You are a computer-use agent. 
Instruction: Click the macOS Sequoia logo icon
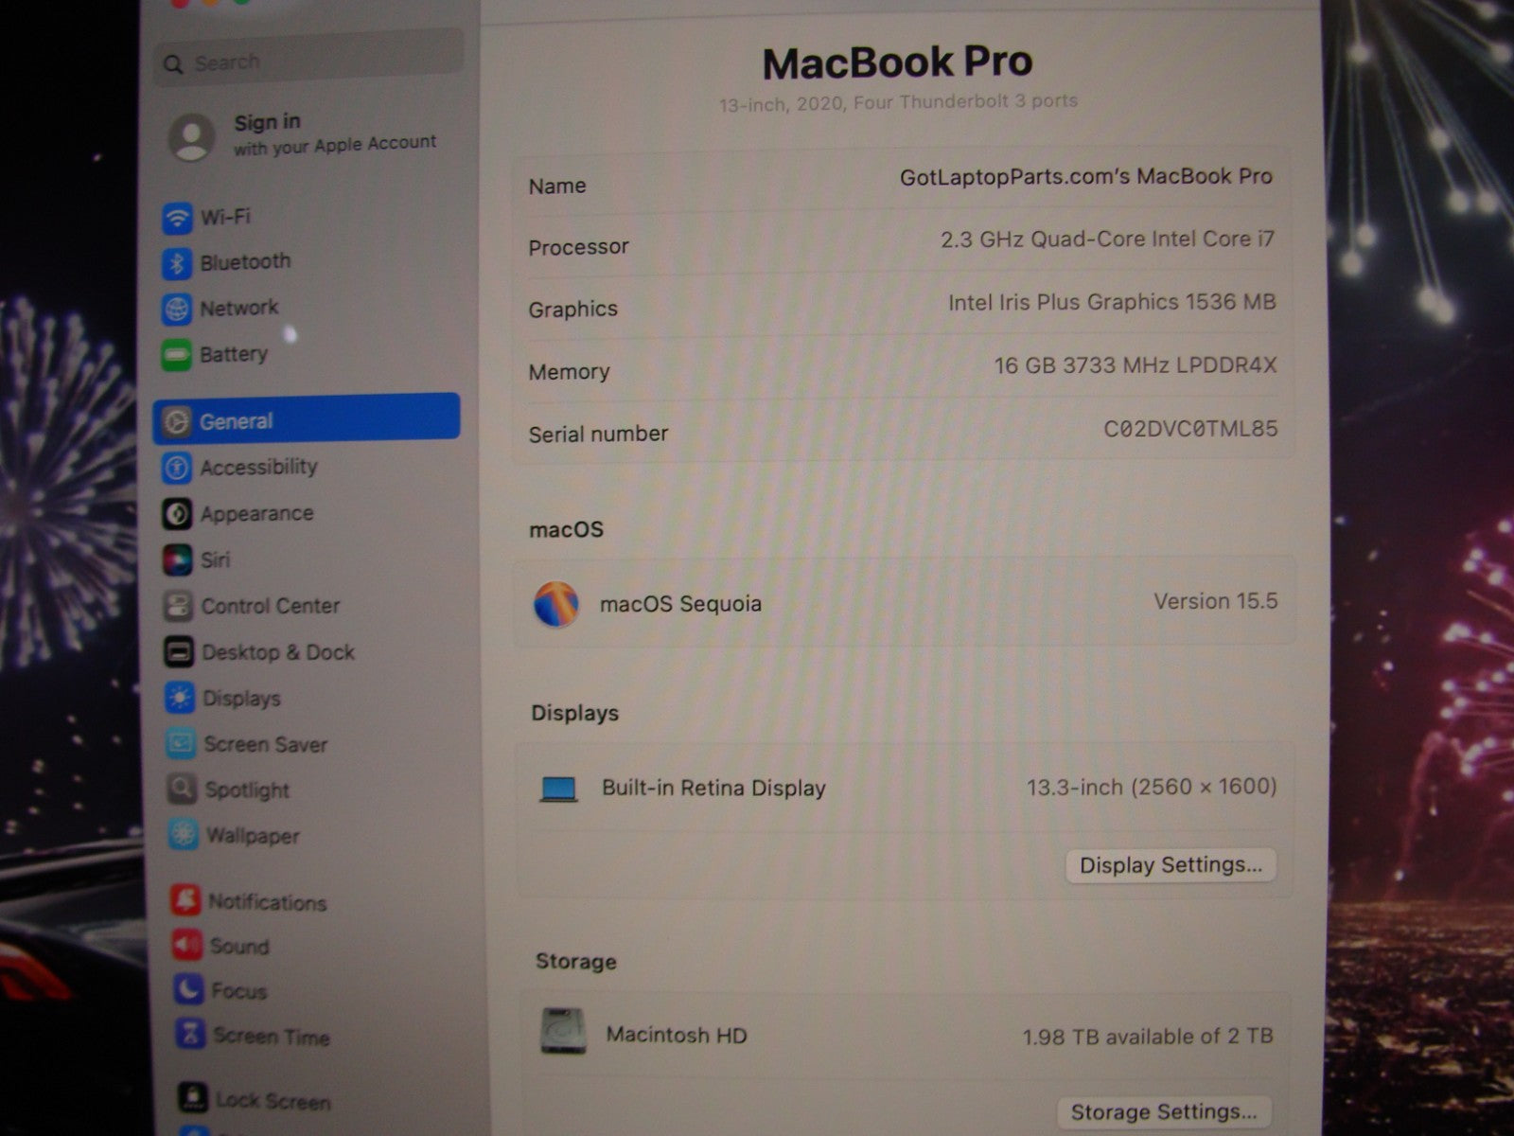[x=556, y=604]
